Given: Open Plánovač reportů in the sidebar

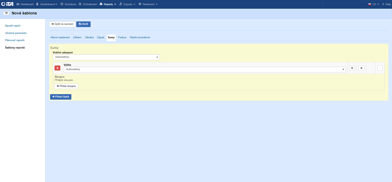Looking at the screenshot, I should [15, 40].
